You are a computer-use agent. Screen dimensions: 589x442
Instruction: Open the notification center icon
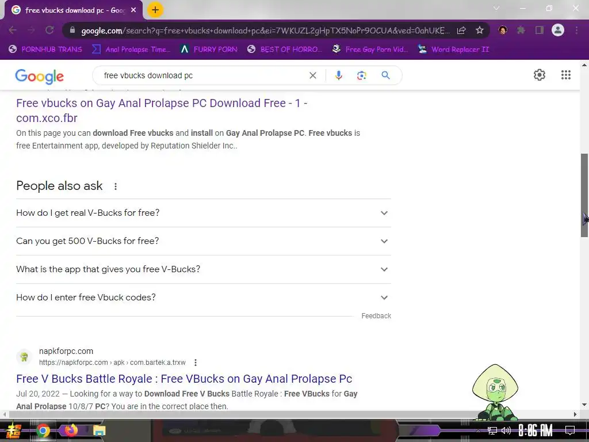coord(570,430)
